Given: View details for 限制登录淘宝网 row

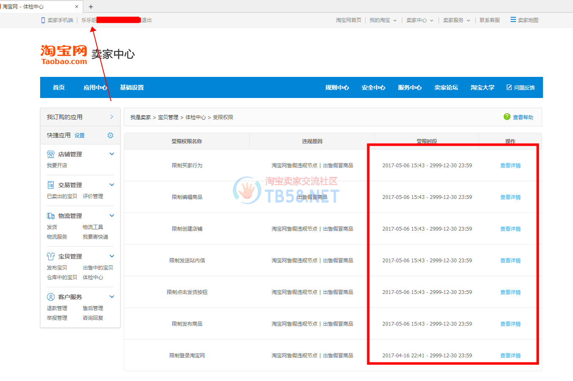Looking at the screenshot, I should [510, 356].
